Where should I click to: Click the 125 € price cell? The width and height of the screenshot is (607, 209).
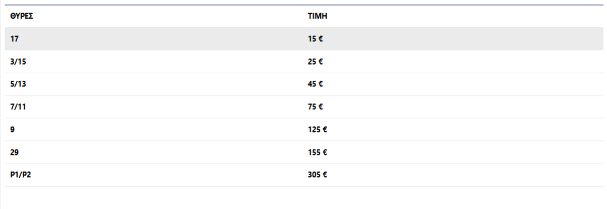click(317, 130)
